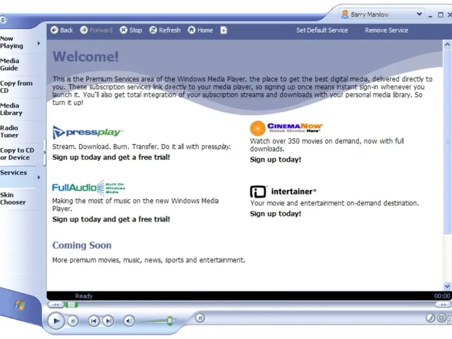Viewport: 452px width, 339px height.
Task: Click the fast forward button on the seek bar
Action: (443, 305)
